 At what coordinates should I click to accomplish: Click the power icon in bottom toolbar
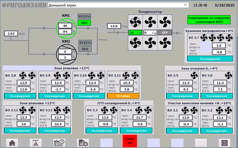(225, 143)
